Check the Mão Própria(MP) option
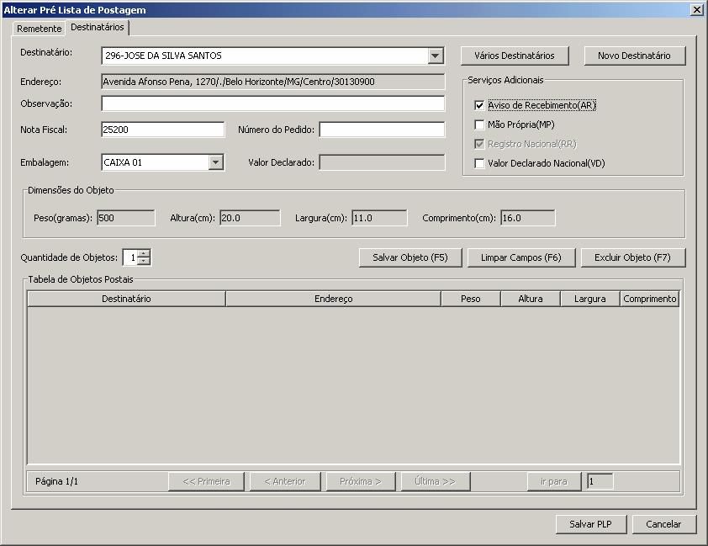This screenshot has height=546, width=708. pyautogui.click(x=480, y=123)
